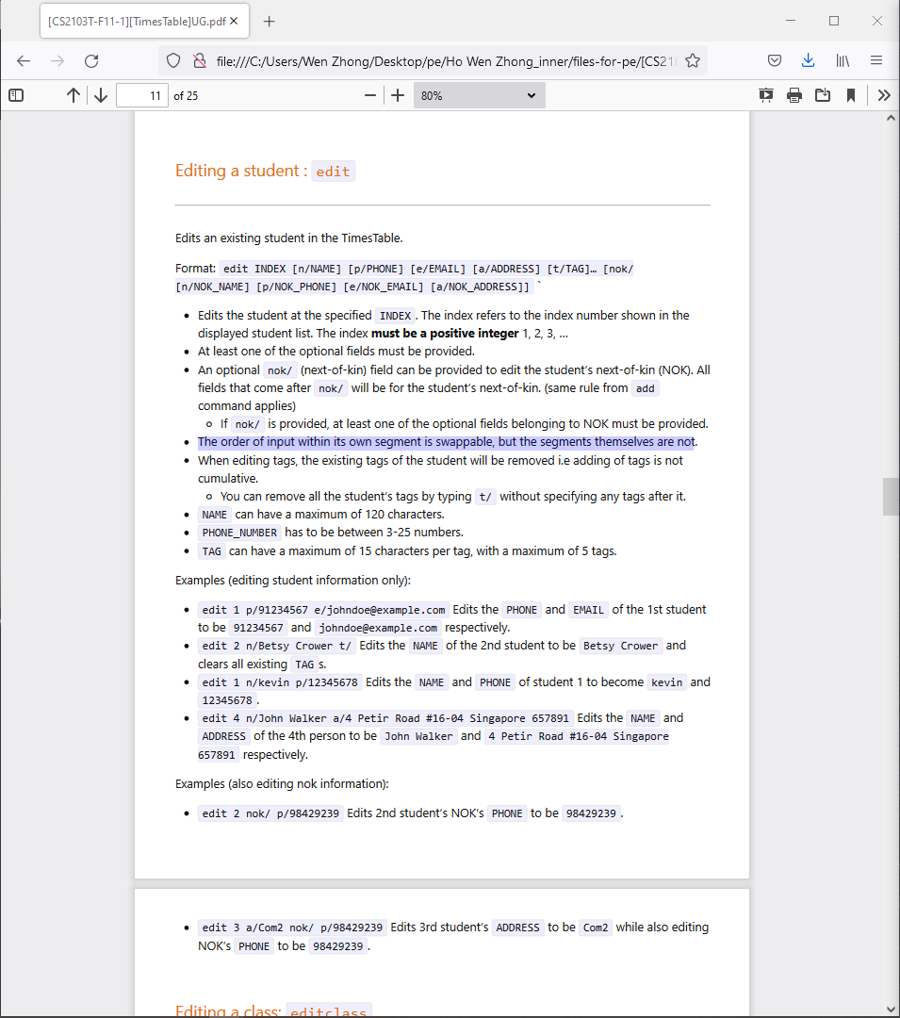
Task: Zoom in on the PDF
Action: tap(398, 95)
